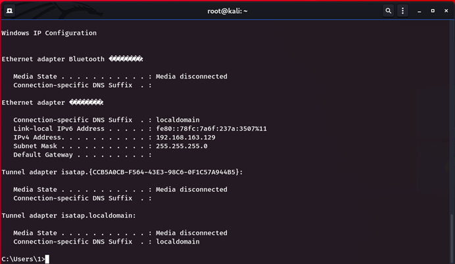Maximize the terminal window
This screenshot has width=455, height=264.
point(433,11)
